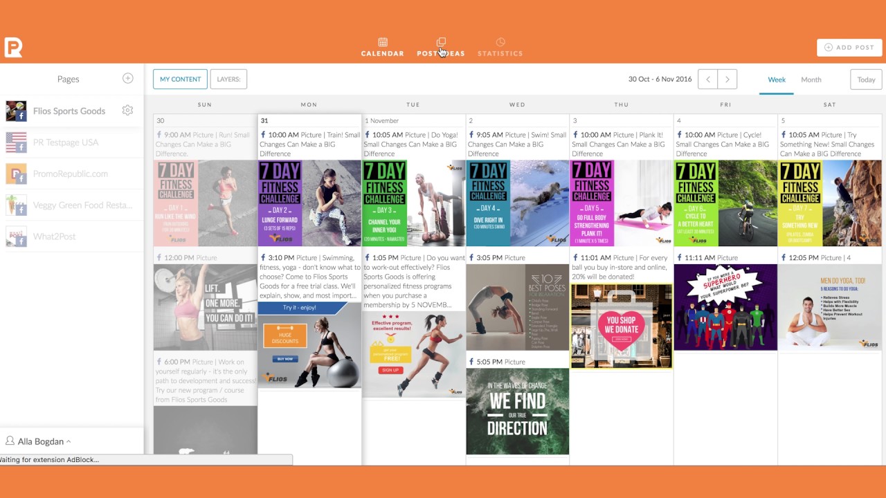Screen dimensions: 886x498
Task: Open Day 6 Cycle fitness image
Action: pyautogui.click(x=725, y=203)
